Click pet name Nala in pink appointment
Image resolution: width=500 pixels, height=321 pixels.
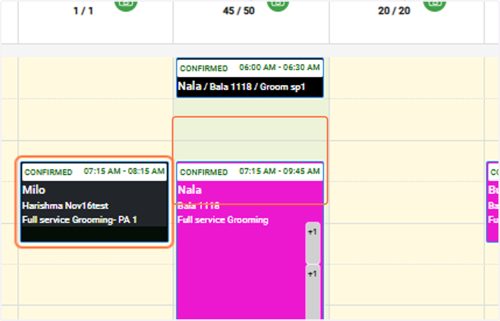coord(190,190)
